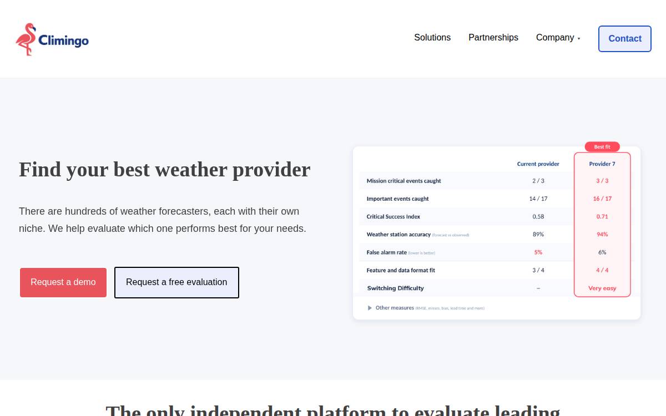Click Weather station accuracy row label
Viewport: 666px width, 416px height.
(398, 235)
